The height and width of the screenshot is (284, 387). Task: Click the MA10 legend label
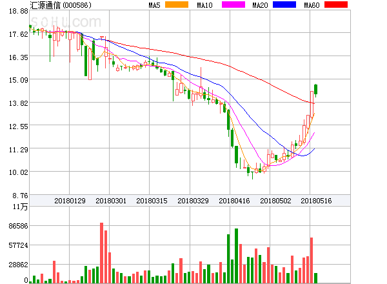click(x=204, y=5)
